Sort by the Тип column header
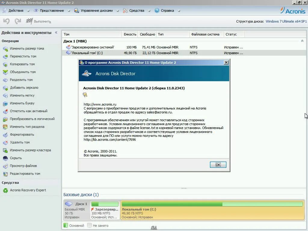This screenshot has height=231, width=308. point(173,34)
